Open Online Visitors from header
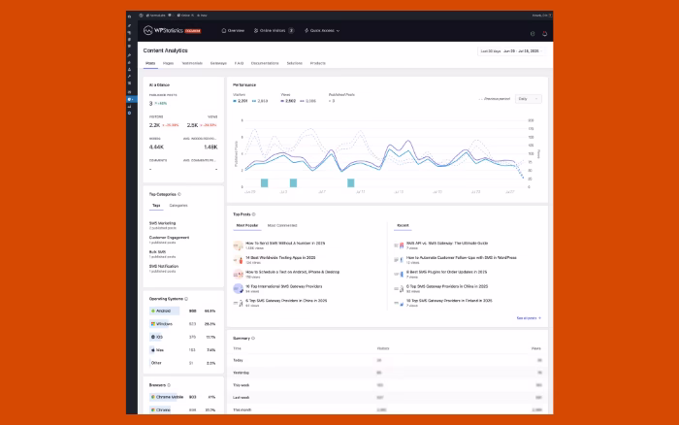679x425 pixels. coord(274,31)
